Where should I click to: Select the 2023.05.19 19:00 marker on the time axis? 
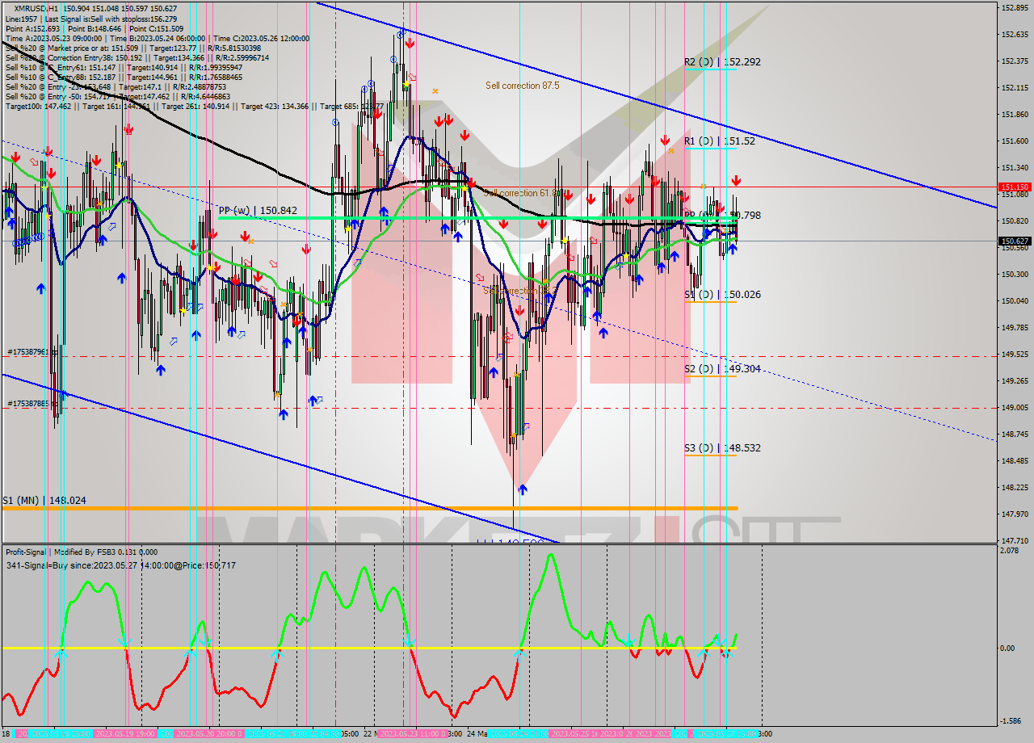click(124, 734)
